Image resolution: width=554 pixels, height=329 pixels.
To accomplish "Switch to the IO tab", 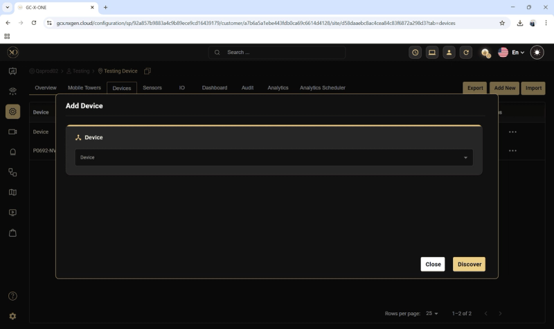I will point(182,88).
